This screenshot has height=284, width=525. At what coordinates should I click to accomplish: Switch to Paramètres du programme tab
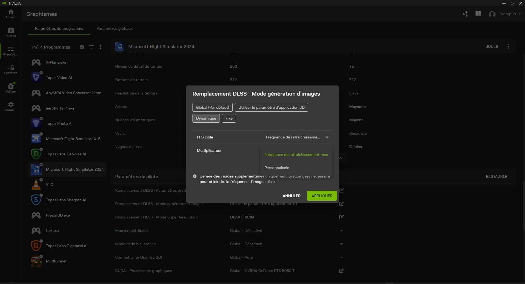click(59, 28)
